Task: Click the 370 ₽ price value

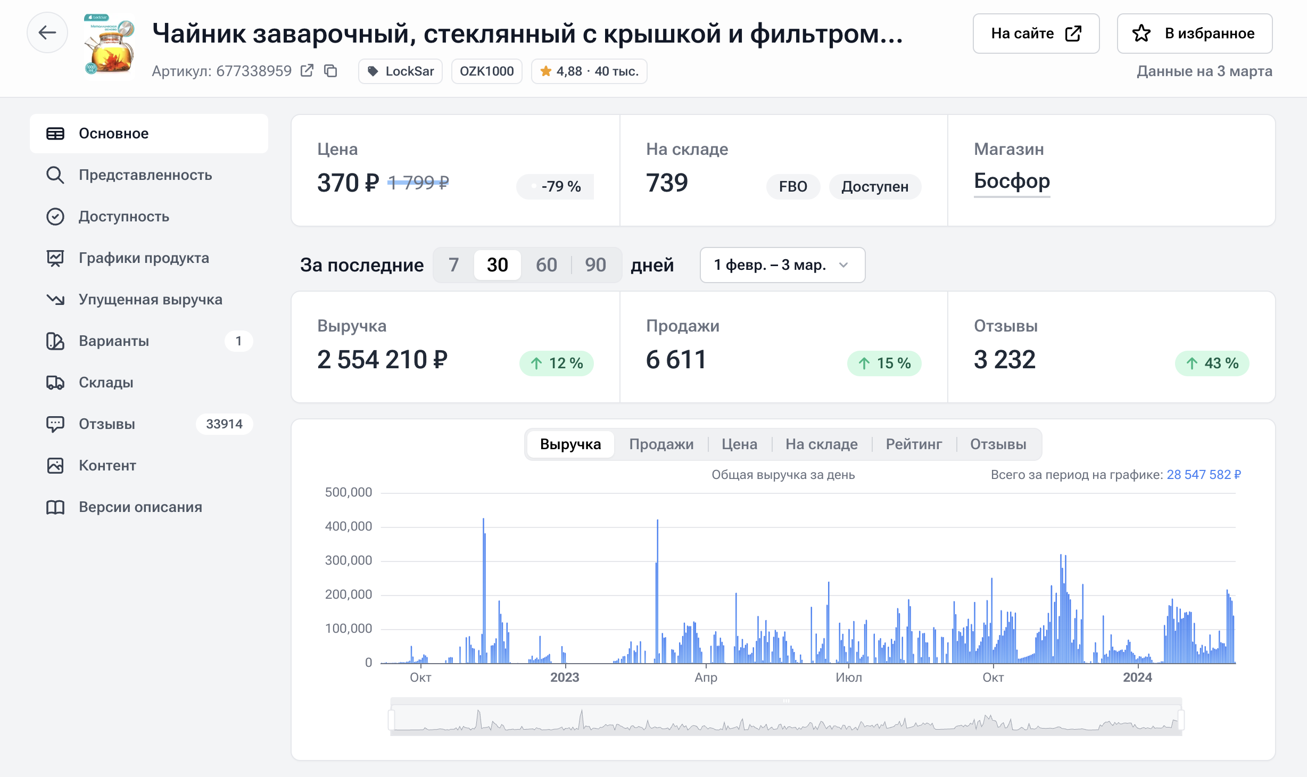Action: 348,184
